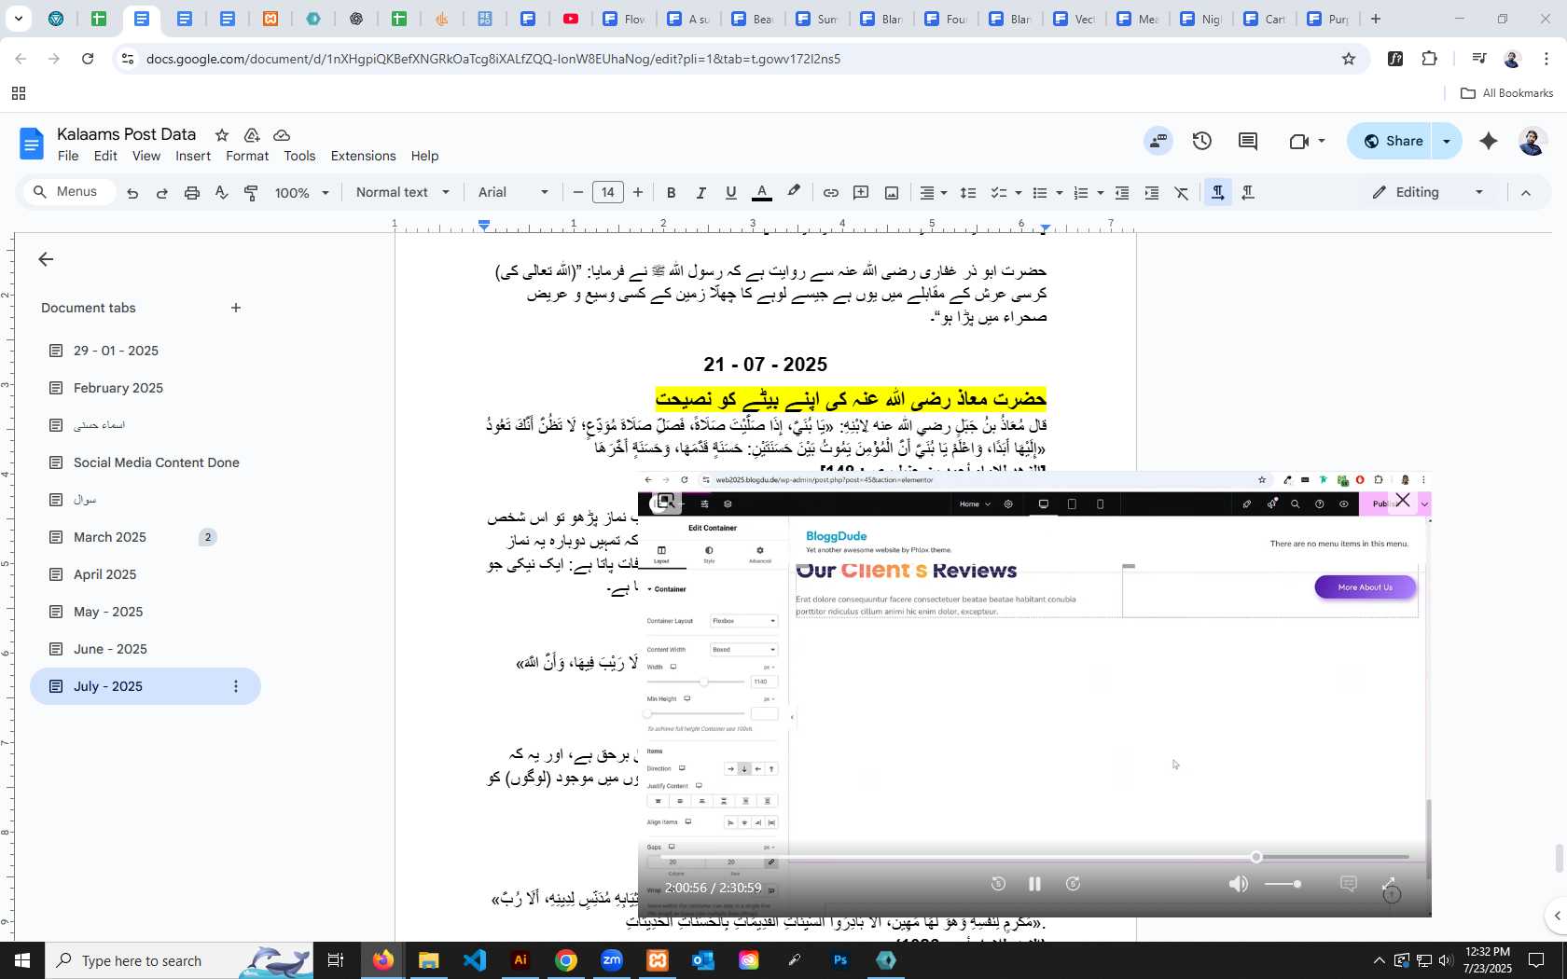This screenshot has height=979, width=1567.
Task: Decrease the paragraph indent
Action: click(1122, 193)
